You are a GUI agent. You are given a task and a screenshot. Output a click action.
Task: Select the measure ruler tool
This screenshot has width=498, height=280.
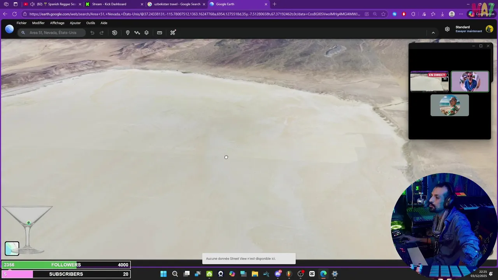click(x=160, y=33)
